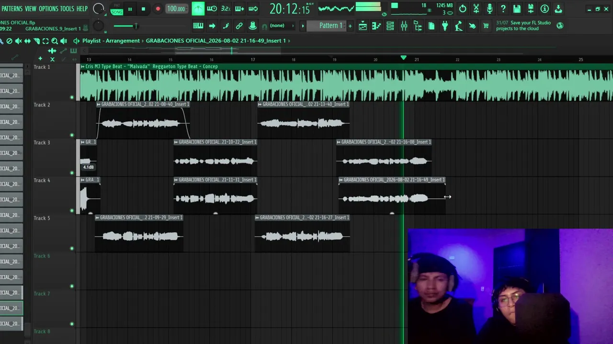Click the tempo tapper icon
The width and height of the screenshot is (613, 344).
[459, 26]
